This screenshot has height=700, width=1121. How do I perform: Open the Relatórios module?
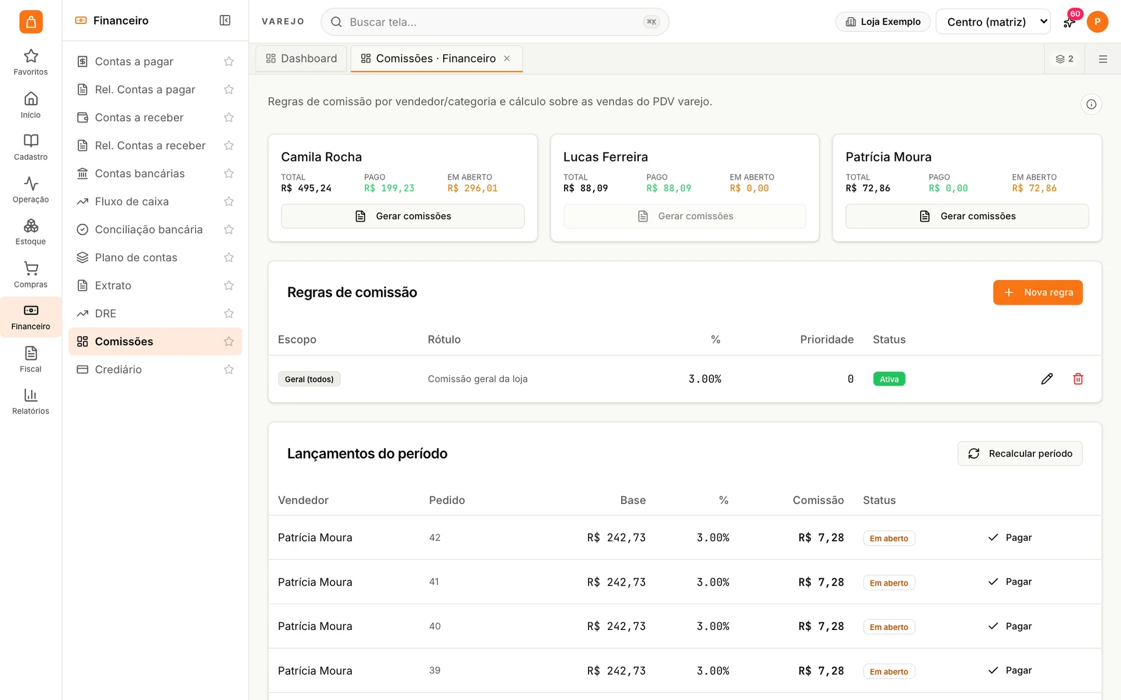point(30,401)
